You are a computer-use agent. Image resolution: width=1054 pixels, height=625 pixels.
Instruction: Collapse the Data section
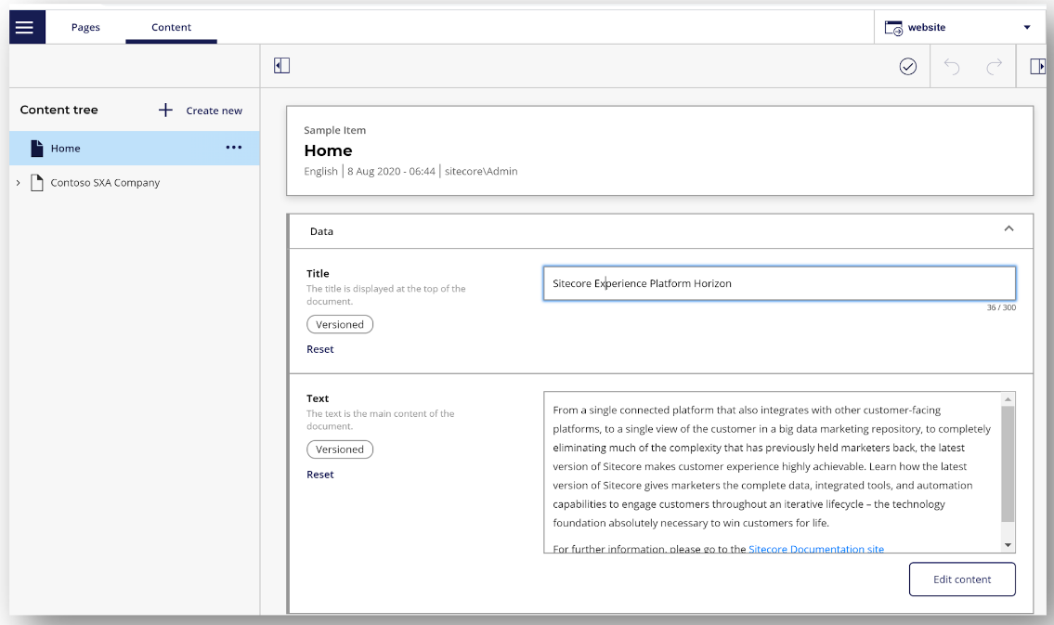click(1008, 229)
